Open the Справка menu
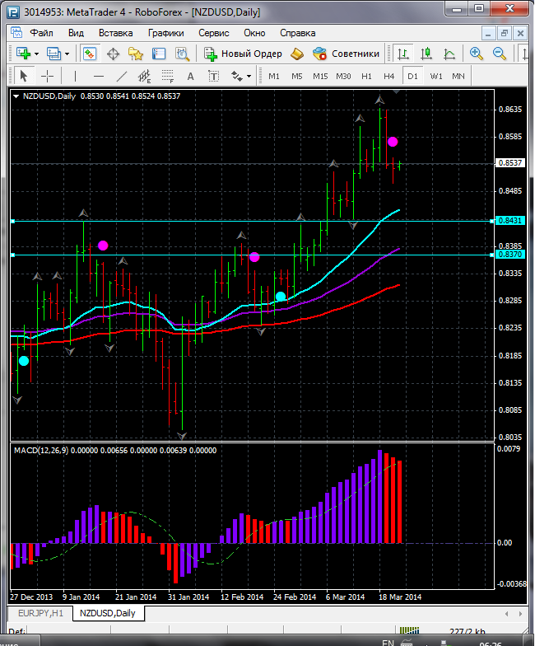This screenshot has height=646, width=535. [298, 33]
